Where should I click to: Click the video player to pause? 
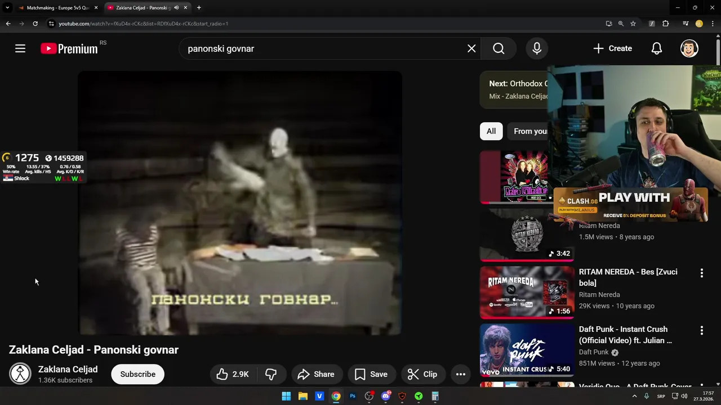click(240, 202)
